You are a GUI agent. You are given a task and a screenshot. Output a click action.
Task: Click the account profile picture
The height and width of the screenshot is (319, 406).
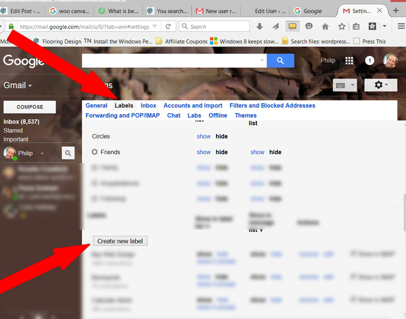[390, 60]
